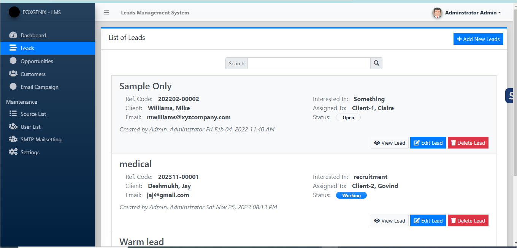Click the Leads list icon in sidebar

13,48
